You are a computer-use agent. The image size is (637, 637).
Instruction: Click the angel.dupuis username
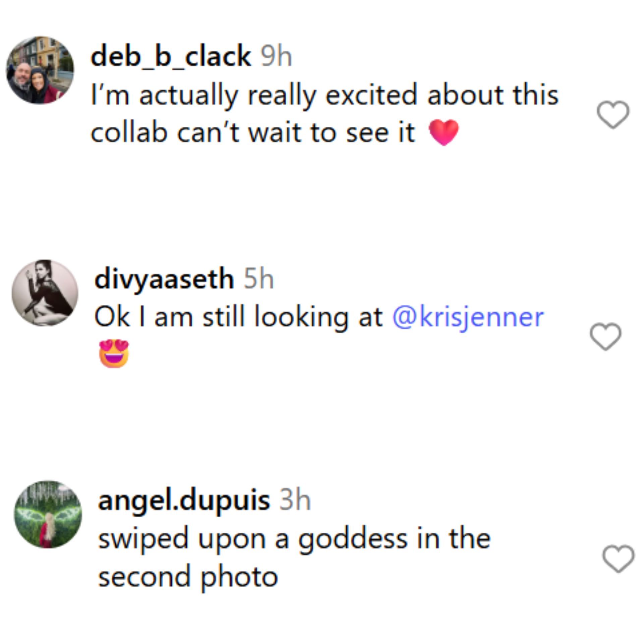pyautogui.click(x=184, y=501)
